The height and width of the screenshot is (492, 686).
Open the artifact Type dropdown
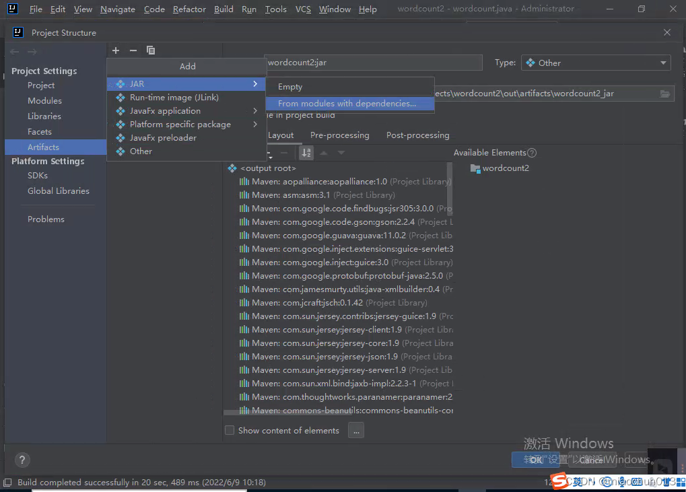coord(595,63)
